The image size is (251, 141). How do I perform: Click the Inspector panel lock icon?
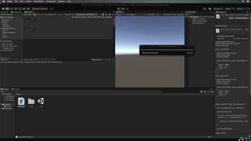247,12
